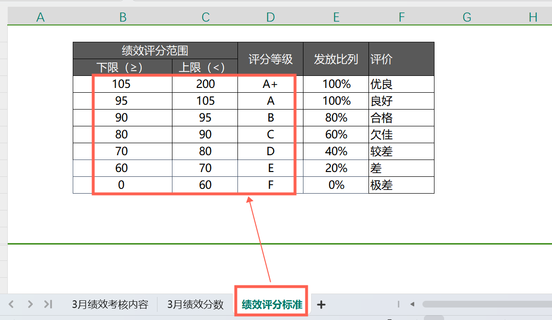The image size is (552, 320).
Task: Open the 3月绩效分数 sheet tab
Action: pos(196,304)
